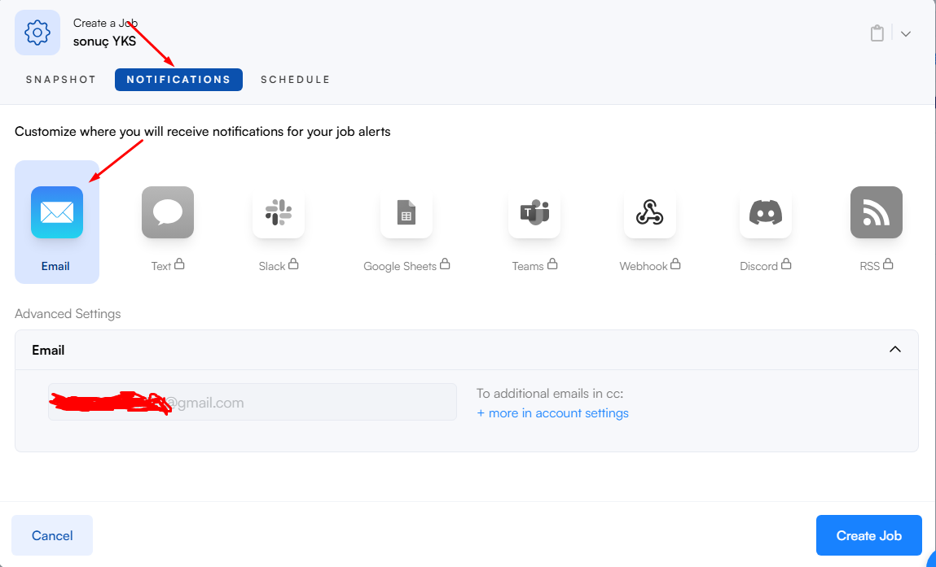Open the dropdown arrow next to clipboard
Viewport: 936px width, 567px height.
click(x=905, y=33)
